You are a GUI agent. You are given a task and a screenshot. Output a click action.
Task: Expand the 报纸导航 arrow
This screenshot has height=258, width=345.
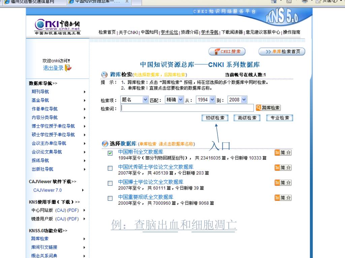point(85,161)
